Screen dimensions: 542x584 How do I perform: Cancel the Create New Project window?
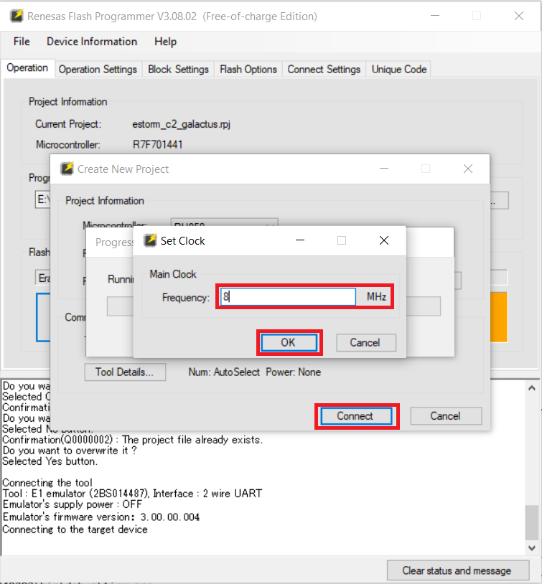pos(446,416)
